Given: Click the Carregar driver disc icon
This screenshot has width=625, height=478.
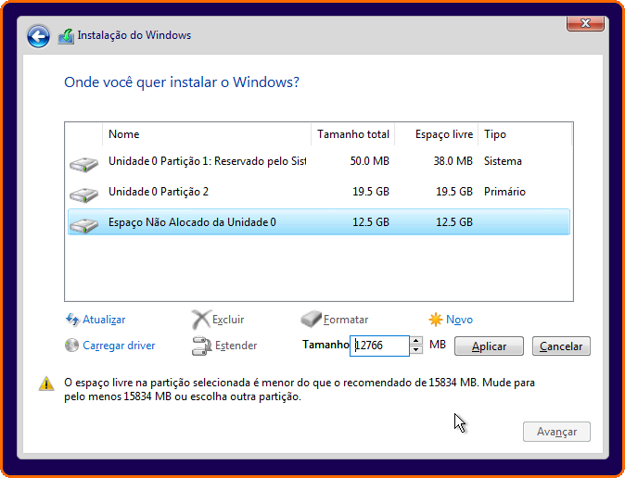Looking at the screenshot, I should click(x=71, y=346).
